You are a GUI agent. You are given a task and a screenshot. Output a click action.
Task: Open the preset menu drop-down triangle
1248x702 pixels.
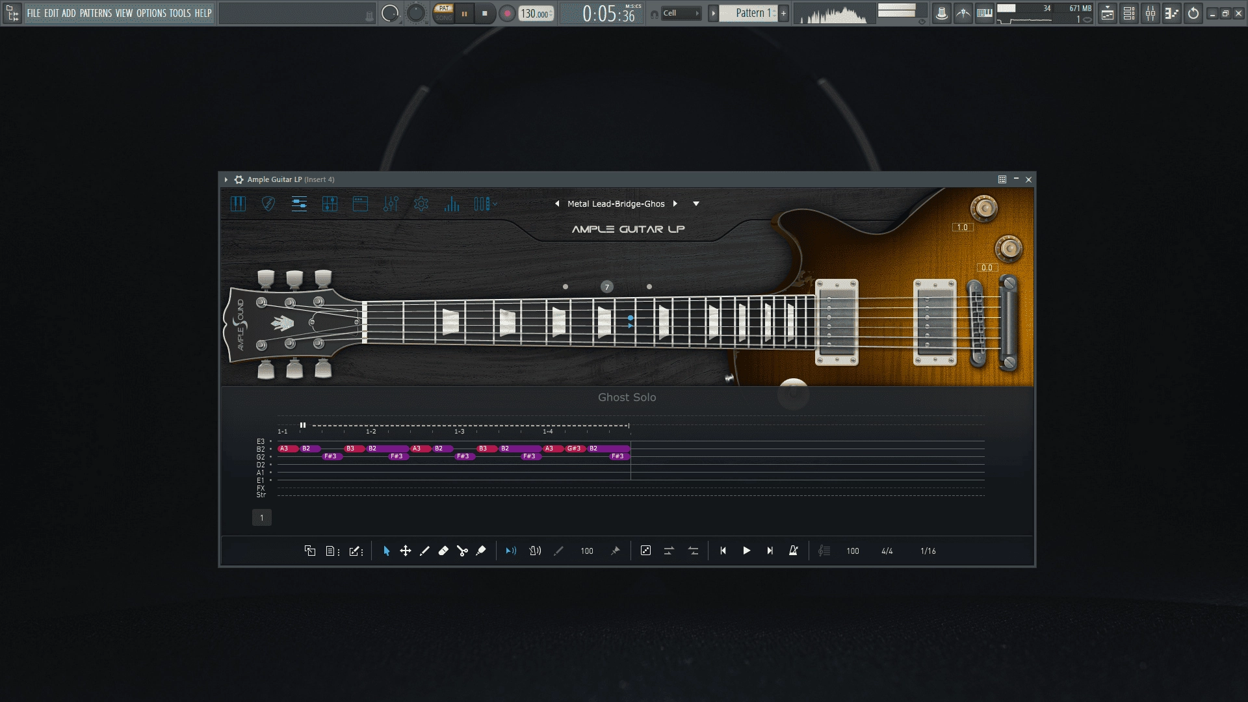click(x=696, y=203)
